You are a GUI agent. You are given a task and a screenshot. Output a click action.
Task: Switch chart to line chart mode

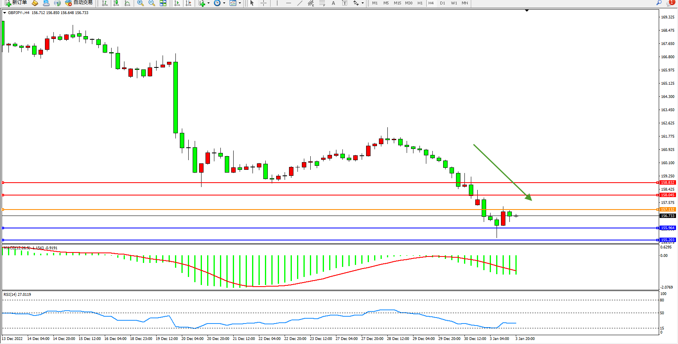(127, 3)
